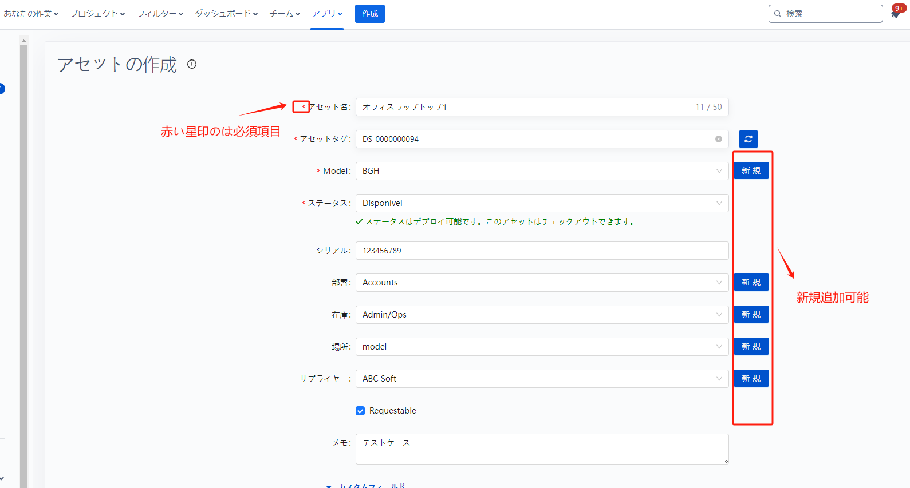Click 新規 button next to 場所 field

tap(751, 347)
